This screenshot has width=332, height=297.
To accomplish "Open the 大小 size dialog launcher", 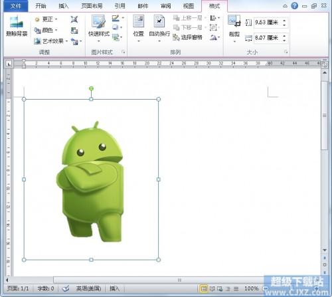I will (x=286, y=52).
